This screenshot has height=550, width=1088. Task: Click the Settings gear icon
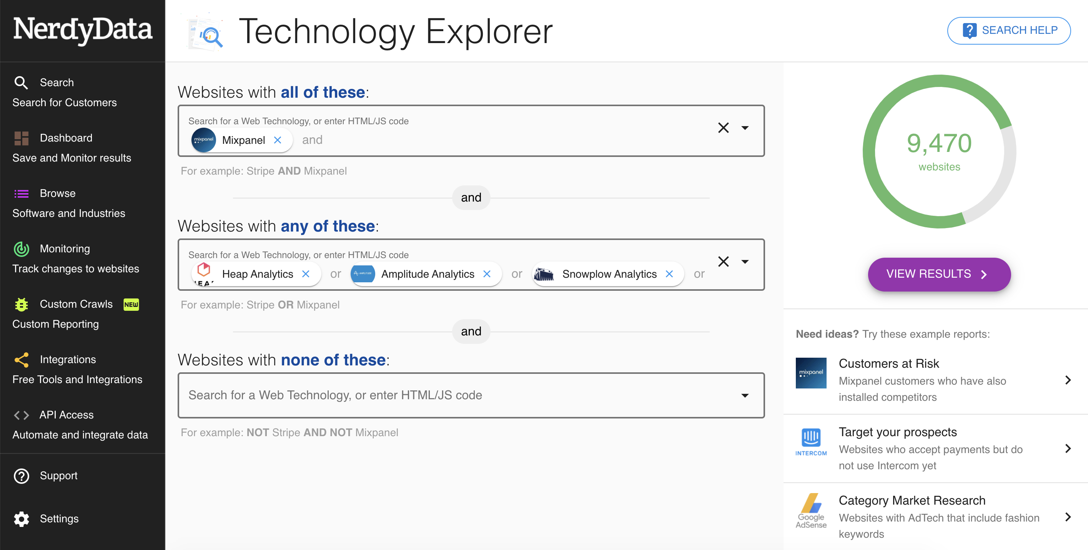[21, 519]
